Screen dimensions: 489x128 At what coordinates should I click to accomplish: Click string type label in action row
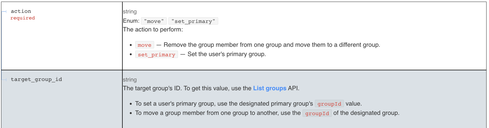coord(130,11)
